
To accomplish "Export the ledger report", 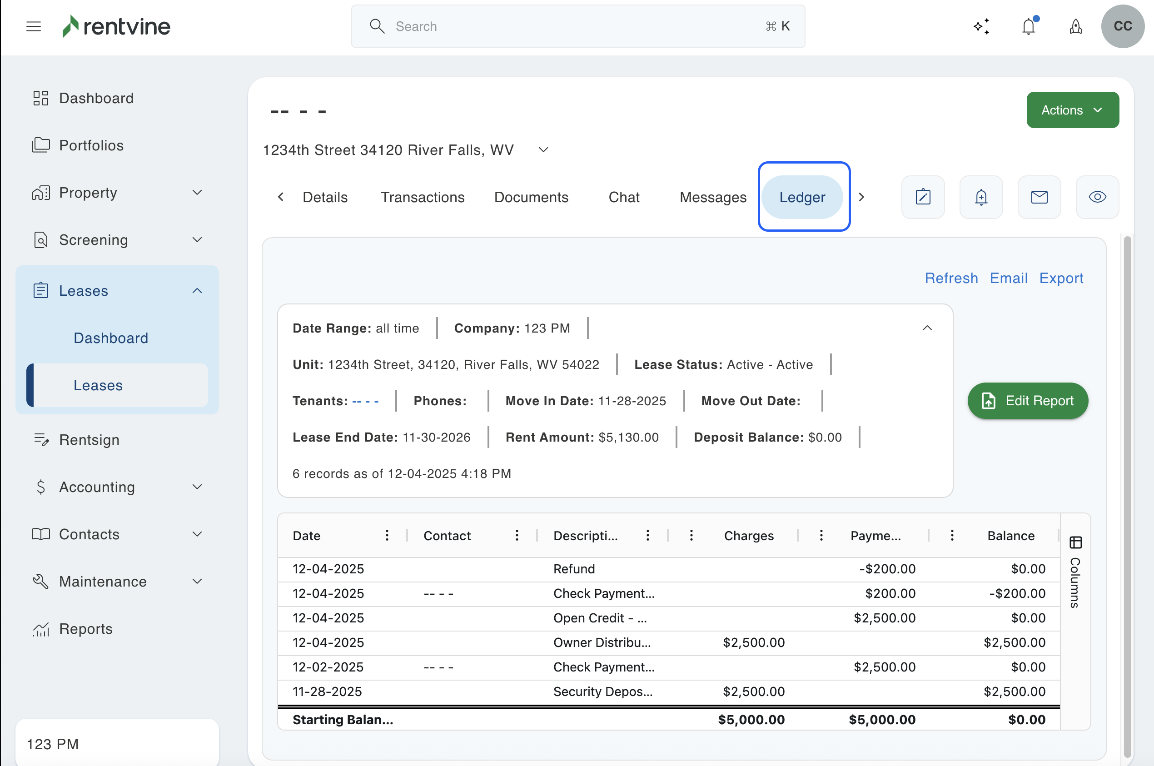I will [1061, 278].
